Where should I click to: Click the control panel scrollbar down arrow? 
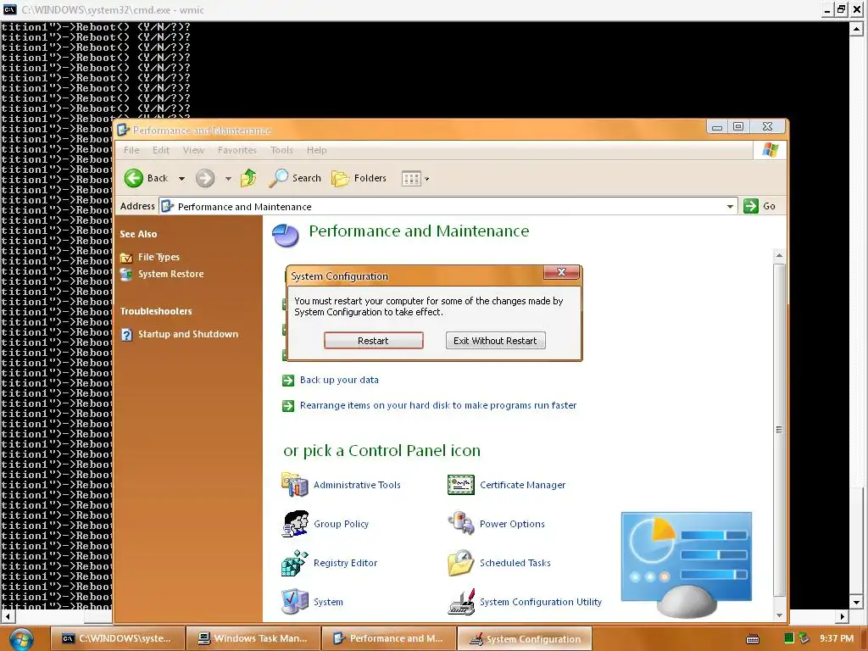pos(780,615)
